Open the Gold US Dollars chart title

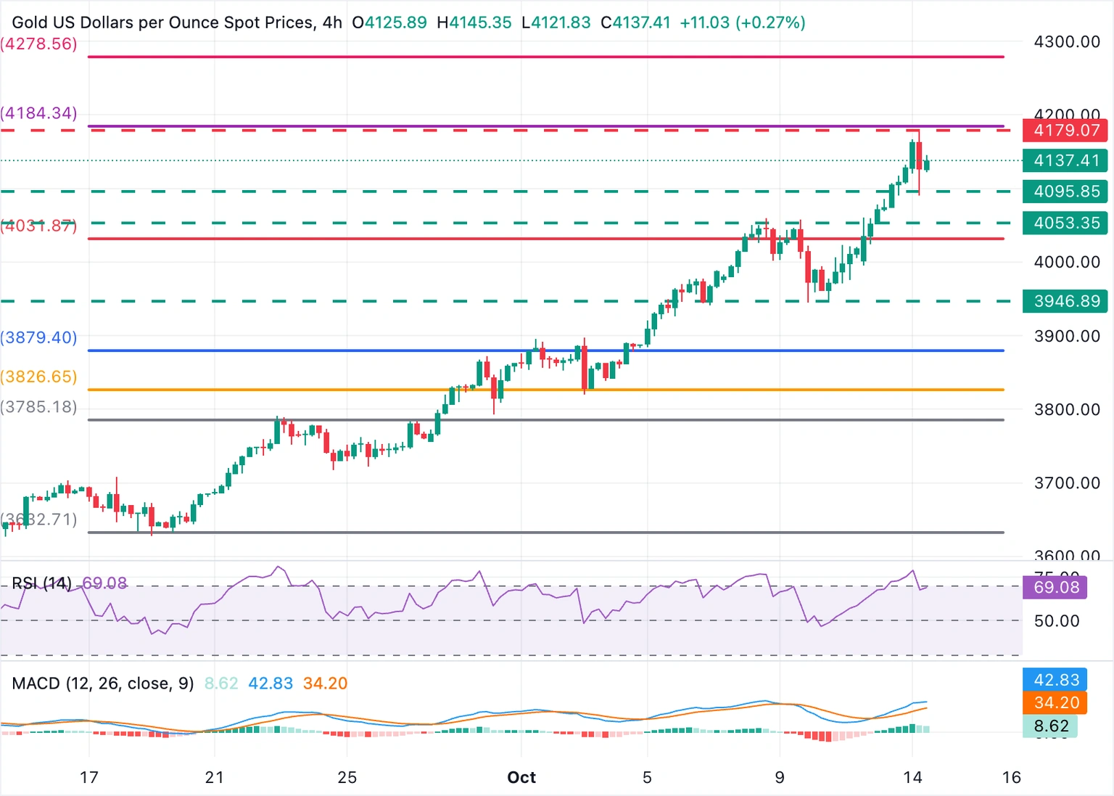point(163,22)
